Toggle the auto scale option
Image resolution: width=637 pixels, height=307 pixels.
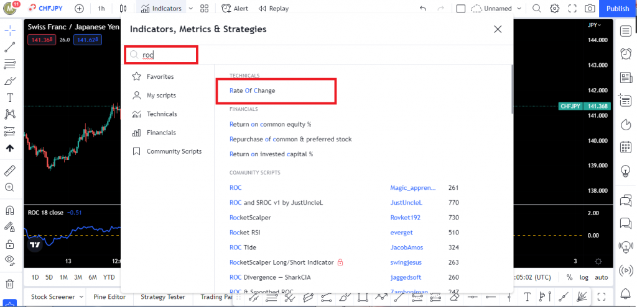coord(602,277)
